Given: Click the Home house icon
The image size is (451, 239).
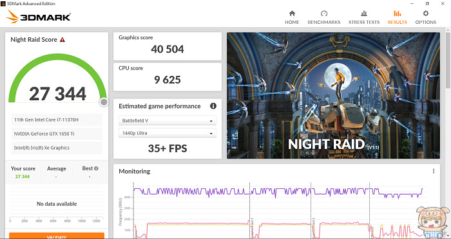Looking at the screenshot, I should 292,13.
